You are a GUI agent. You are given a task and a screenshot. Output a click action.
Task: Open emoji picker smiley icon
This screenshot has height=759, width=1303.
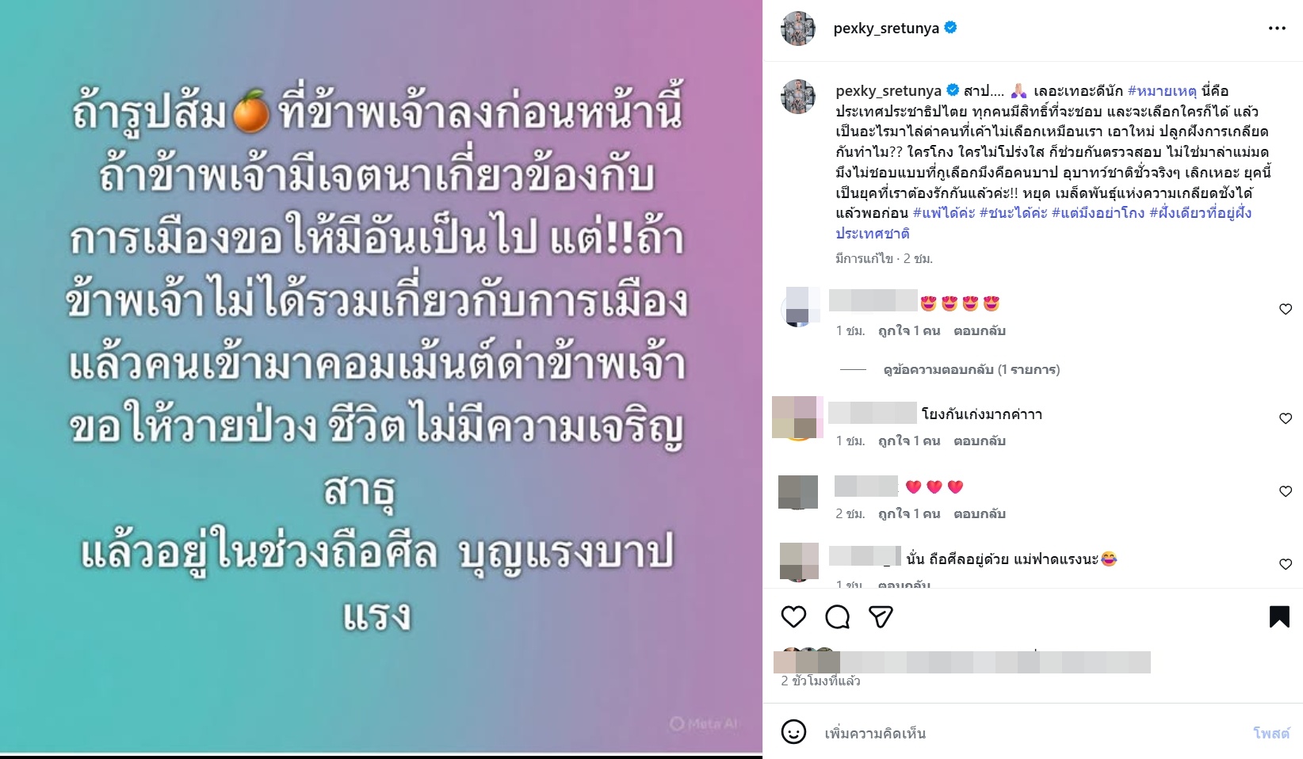click(x=793, y=732)
